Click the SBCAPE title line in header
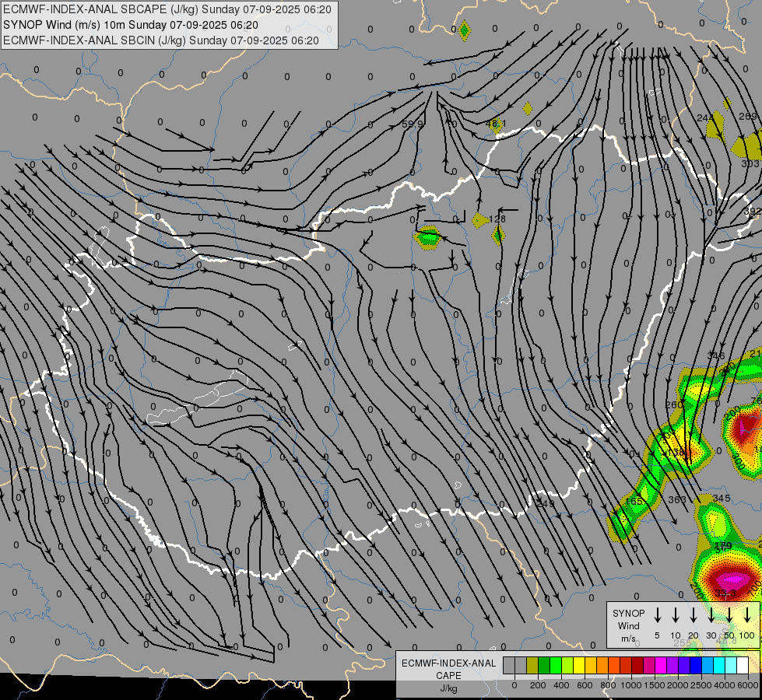This screenshot has width=762, height=700. click(167, 9)
